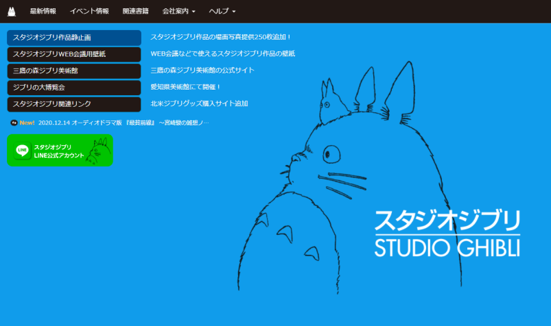Click the LINE speech bubble icon
This screenshot has height=326, width=551.
click(x=23, y=150)
